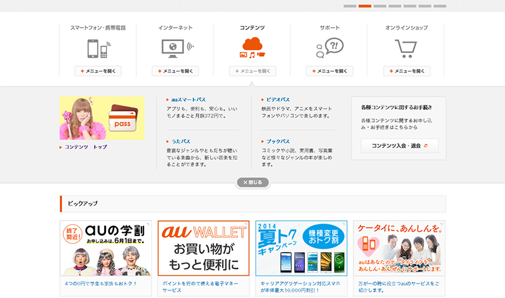Open menu under スマートフォン・携帯電話
The image size is (505, 298).
pyautogui.click(x=98, y=71)
